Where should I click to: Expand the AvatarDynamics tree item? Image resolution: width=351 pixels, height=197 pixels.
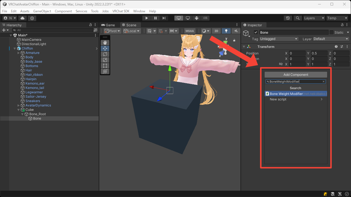(19, 105)
